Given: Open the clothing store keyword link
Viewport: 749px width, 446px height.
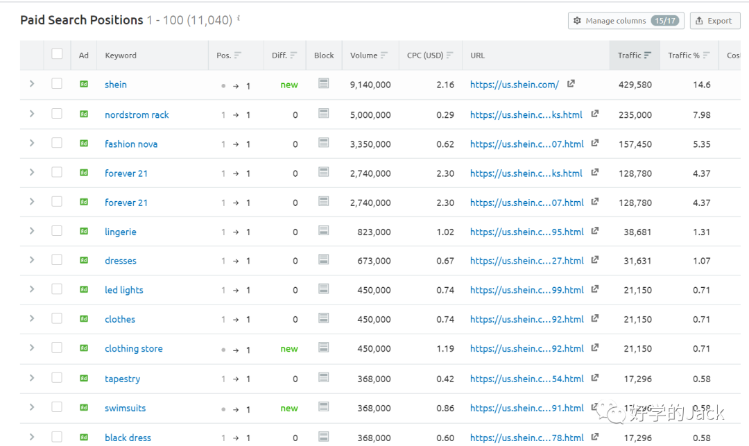Looking at the screenshot, I should coord(134,349).
